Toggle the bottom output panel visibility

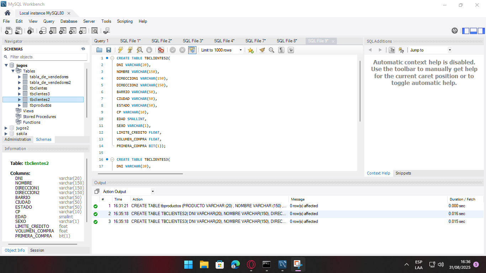tap(473, 31)
